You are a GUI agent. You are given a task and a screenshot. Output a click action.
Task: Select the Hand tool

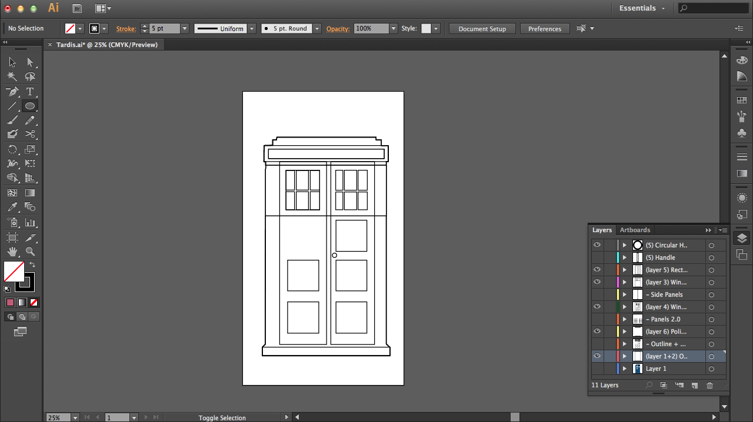(x=12, y=252)
